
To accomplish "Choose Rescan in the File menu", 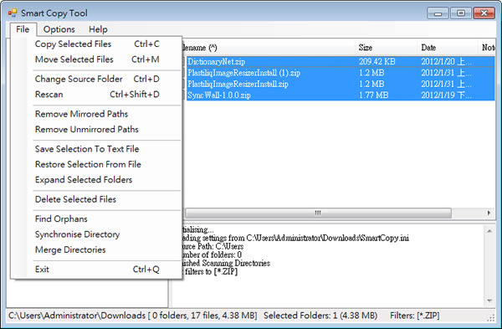I will pos(97,95).
